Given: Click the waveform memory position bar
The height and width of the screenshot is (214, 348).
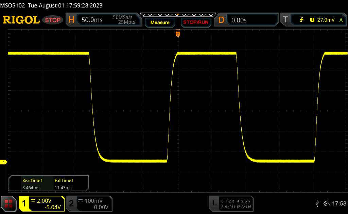Looking at the screenshot, I should [178, 15].
